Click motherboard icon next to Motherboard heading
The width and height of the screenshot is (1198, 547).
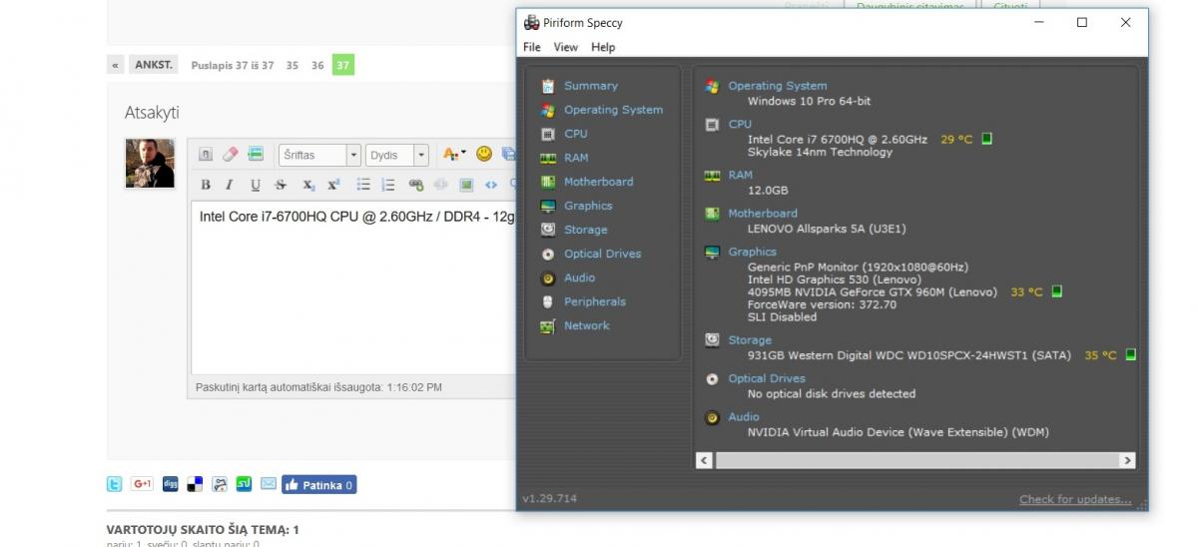point(712,214)
